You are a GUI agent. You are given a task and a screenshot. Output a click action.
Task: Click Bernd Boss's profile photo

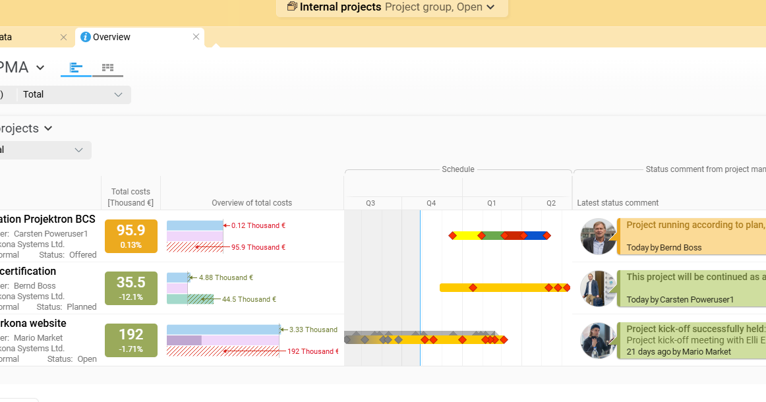[599, 237]
